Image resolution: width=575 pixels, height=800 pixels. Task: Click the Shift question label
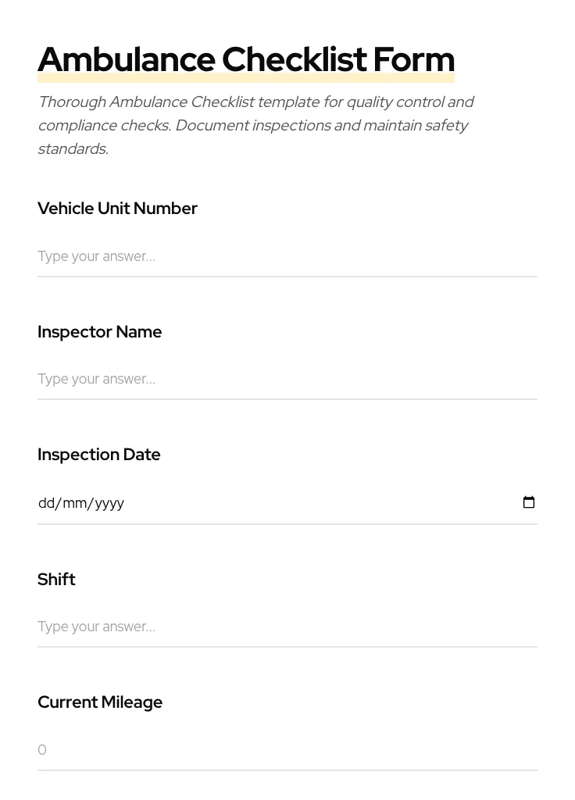point(56,580)
